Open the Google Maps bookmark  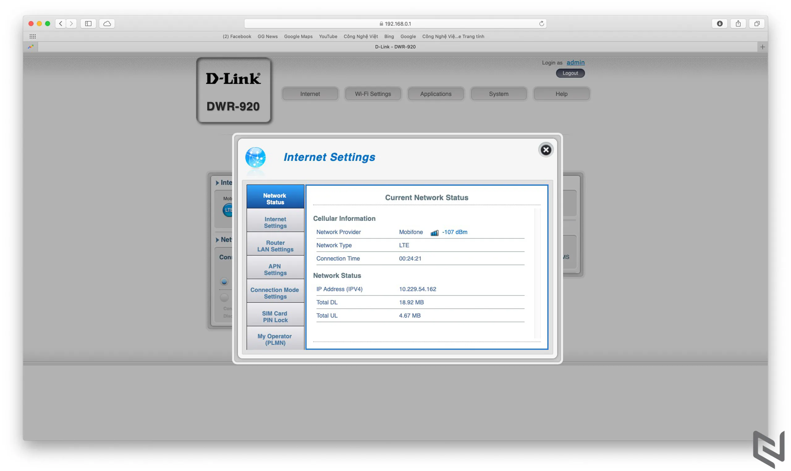tap(298, 36)
